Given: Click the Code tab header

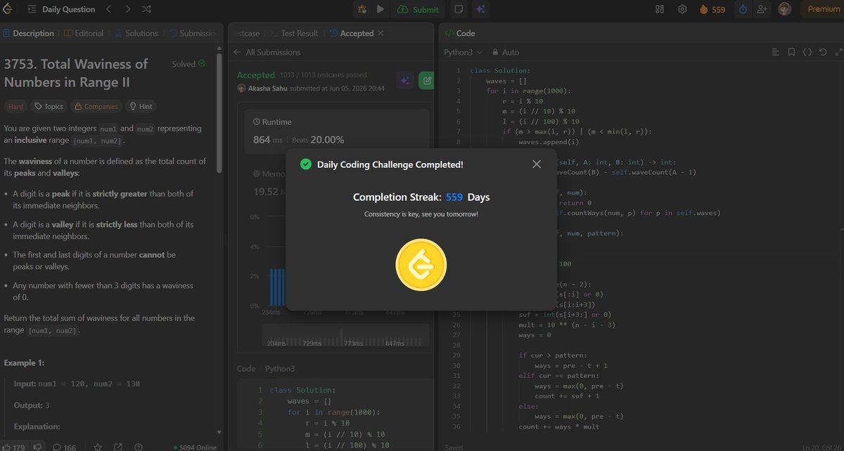Looking at the screenshot, I should pyautogui.click(x=460, y=33).
